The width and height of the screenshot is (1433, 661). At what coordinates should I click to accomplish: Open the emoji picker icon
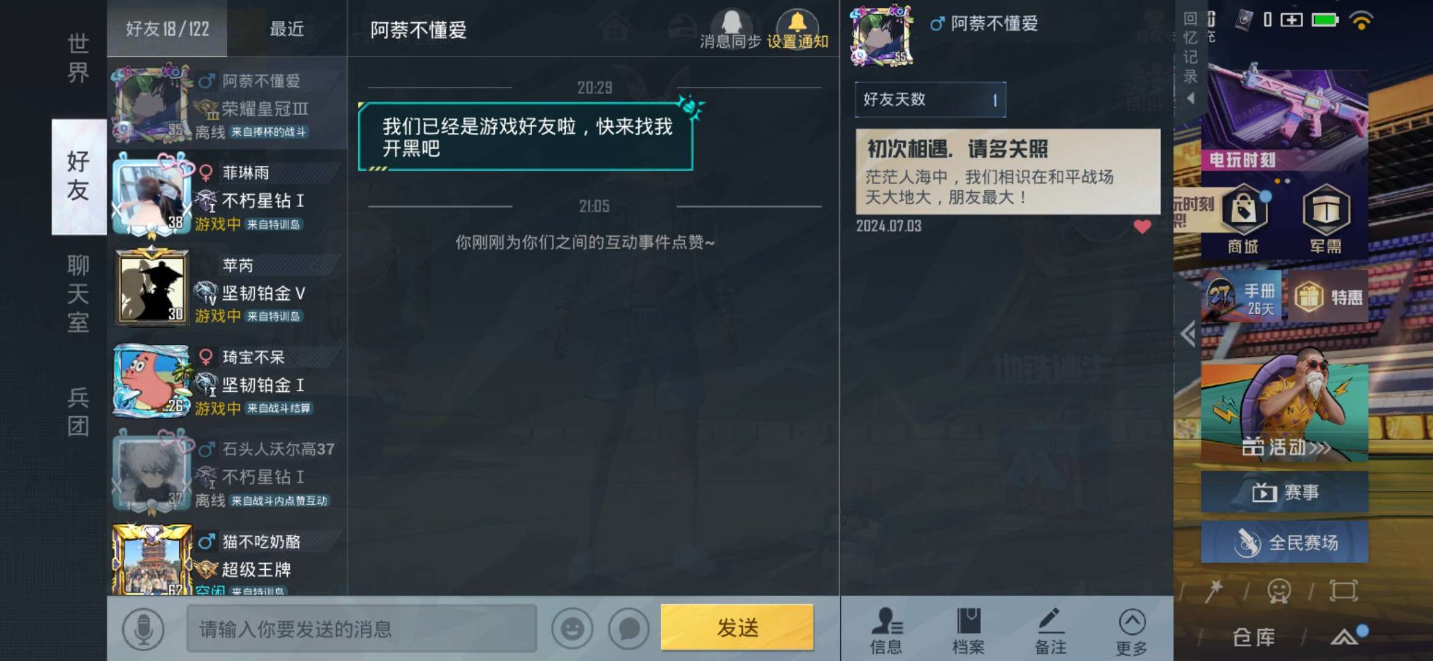(572, 629)
